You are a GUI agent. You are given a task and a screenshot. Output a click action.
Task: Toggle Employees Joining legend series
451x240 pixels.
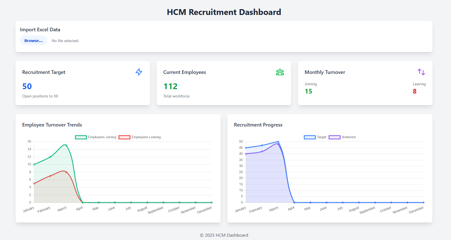[x=102, y=137]
